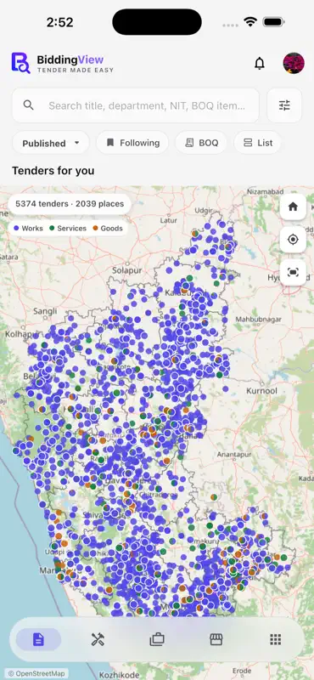Tap the Mahbubnagar map label
This screenshot has width=314, height=680.
click(258, 320)
